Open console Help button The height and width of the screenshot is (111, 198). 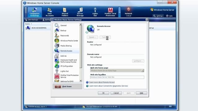169,16
